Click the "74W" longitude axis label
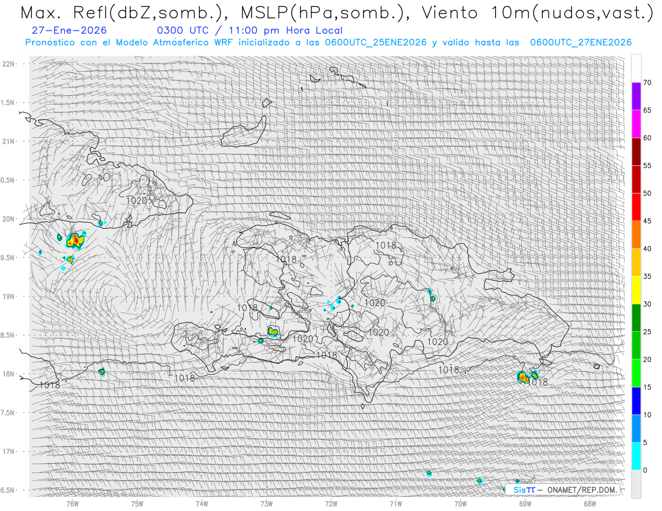Image resolution: width=662 pixels, height=511 pixels. [x=201, y=504]
